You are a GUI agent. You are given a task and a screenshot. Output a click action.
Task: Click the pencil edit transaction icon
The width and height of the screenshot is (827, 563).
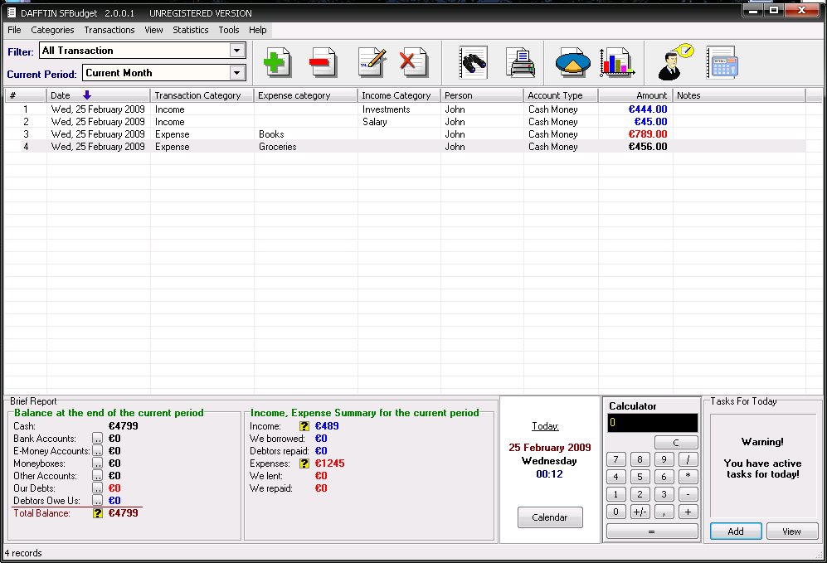tap(372, 62)
